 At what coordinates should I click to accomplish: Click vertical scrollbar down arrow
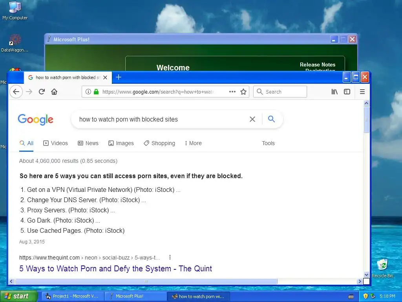tap(366, 274)
